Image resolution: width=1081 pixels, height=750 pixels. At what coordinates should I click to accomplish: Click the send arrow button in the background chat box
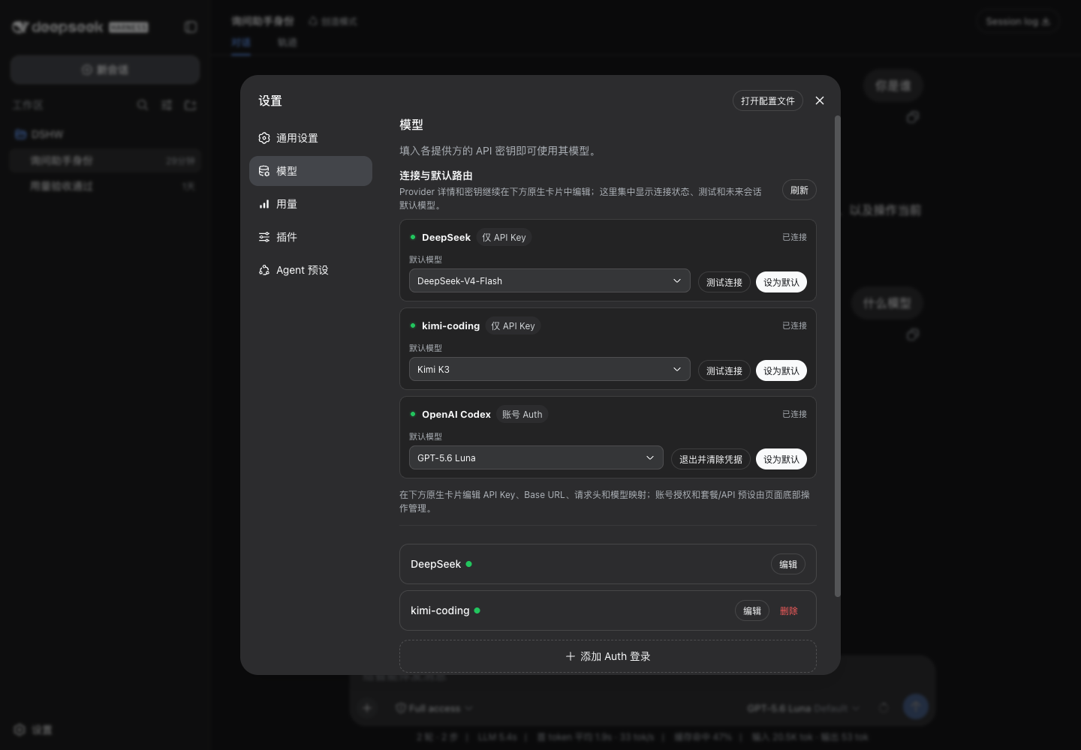tap(916, 706)
